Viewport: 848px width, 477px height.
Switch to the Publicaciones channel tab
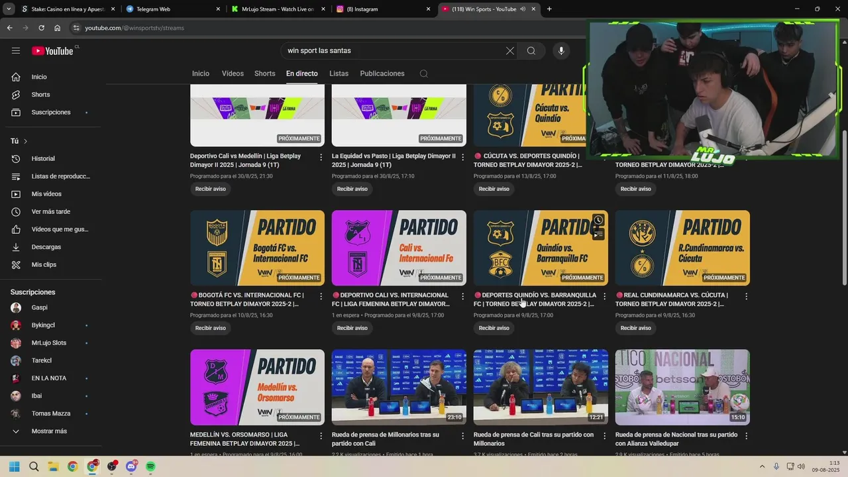tap(382, 74)
